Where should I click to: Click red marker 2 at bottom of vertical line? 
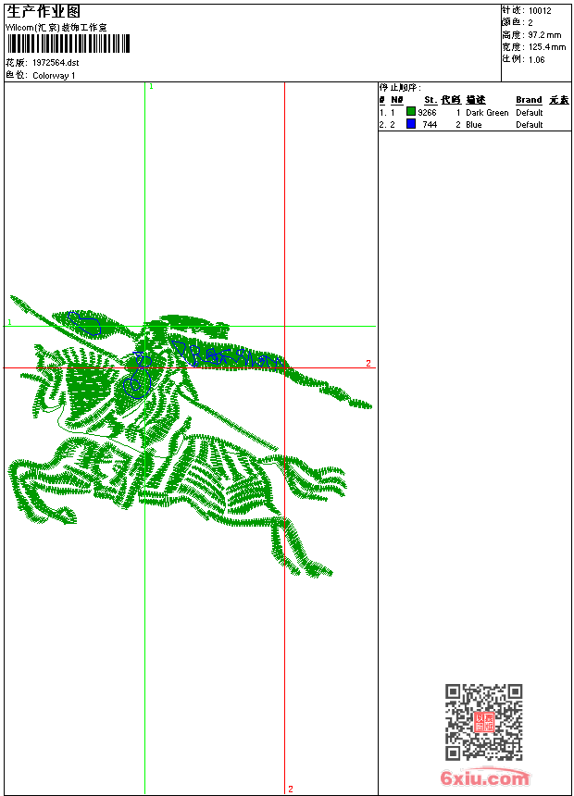(x=291, y=789)
